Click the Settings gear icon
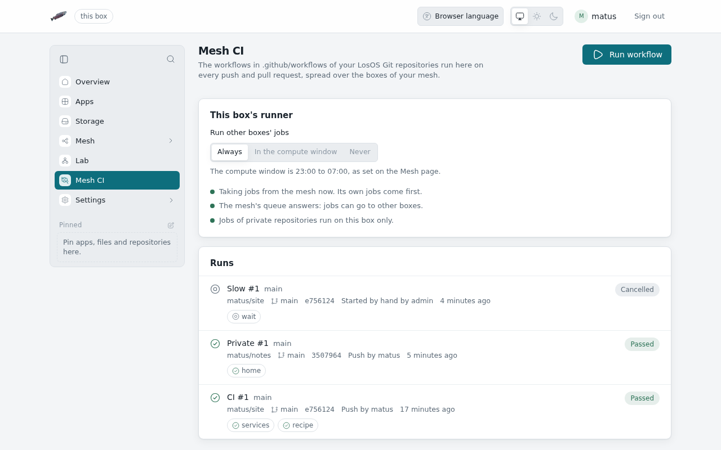721x450 pixels. point(65,200)
